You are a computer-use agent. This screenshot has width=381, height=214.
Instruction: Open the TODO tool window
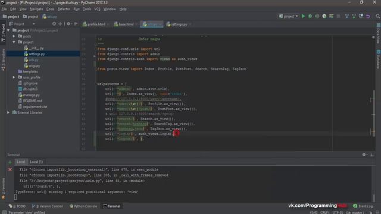point(17,206)
